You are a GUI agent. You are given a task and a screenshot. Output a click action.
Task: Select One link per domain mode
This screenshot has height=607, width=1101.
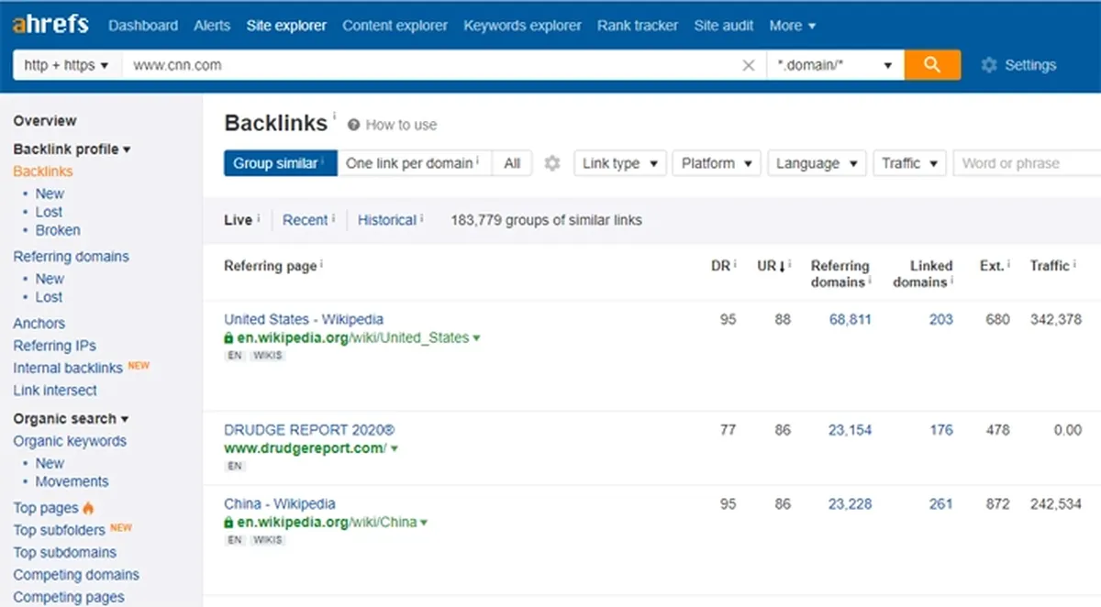coord(415,163)
